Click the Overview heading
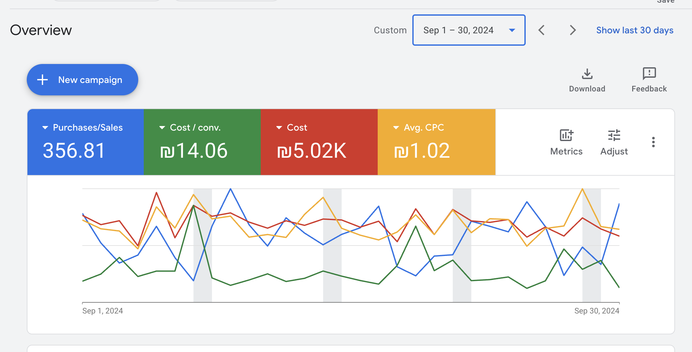692x352 pixels. tap(41, 30)
